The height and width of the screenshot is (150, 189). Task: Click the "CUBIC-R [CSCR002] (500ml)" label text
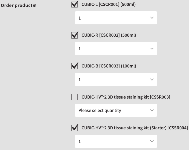(x=109, y=35)
